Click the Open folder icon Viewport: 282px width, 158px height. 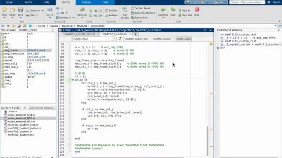[x=12, y=10]
